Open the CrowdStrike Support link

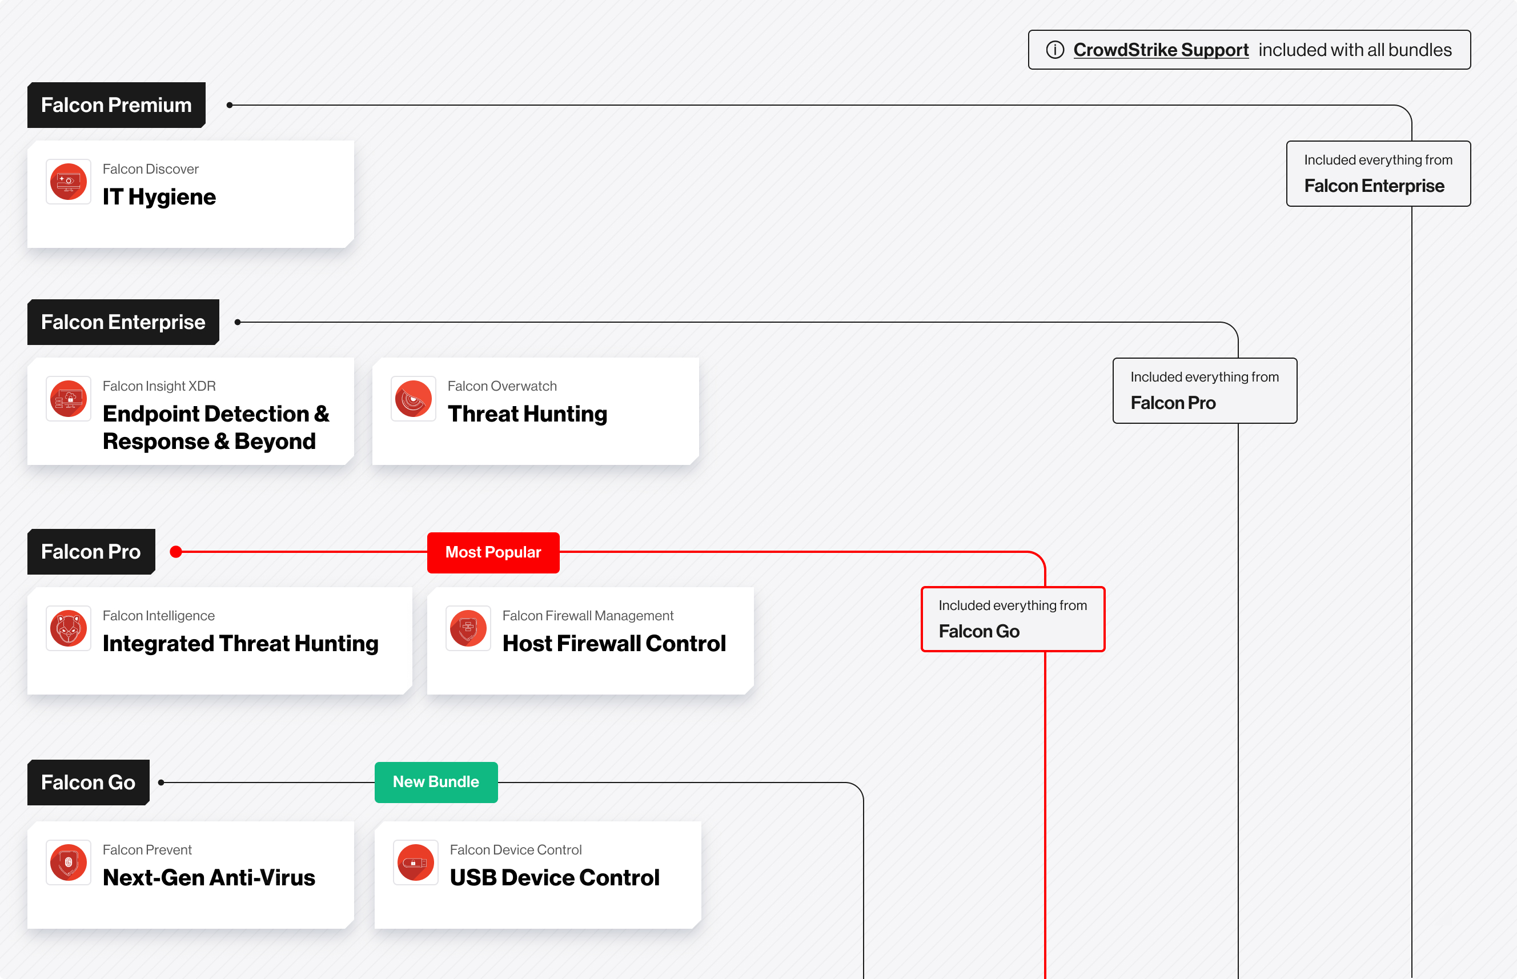pos(1161,50)
